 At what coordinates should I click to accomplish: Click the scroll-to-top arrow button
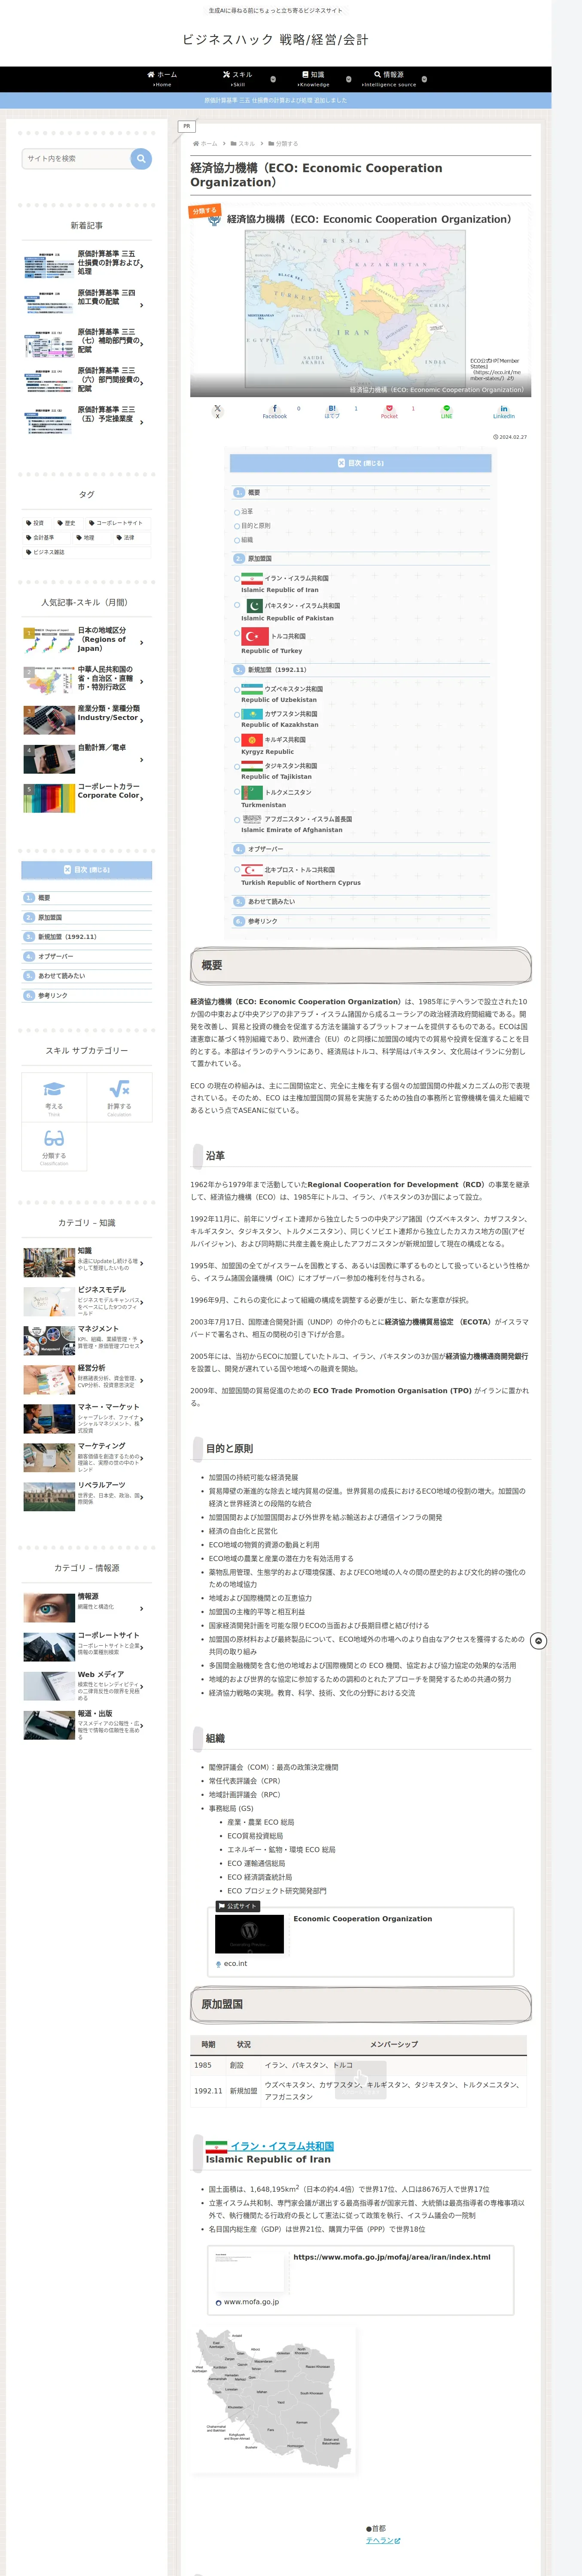coord(538,1641)
